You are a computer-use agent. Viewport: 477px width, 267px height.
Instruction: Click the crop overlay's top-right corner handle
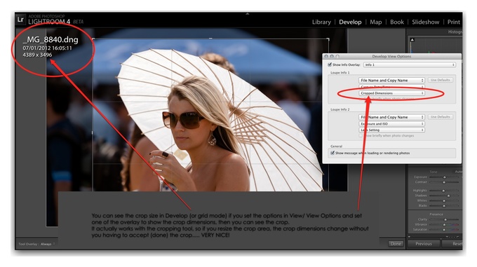[x=328, y=39]
